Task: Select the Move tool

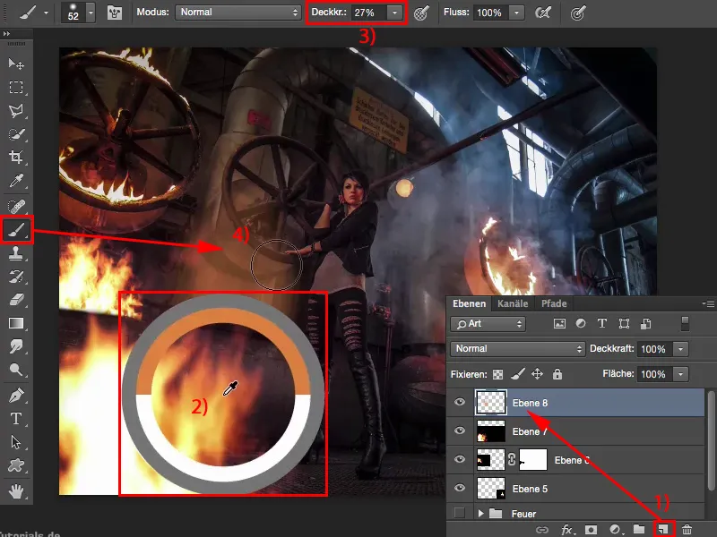Action: pyautogui.click(x=16, y=64)
